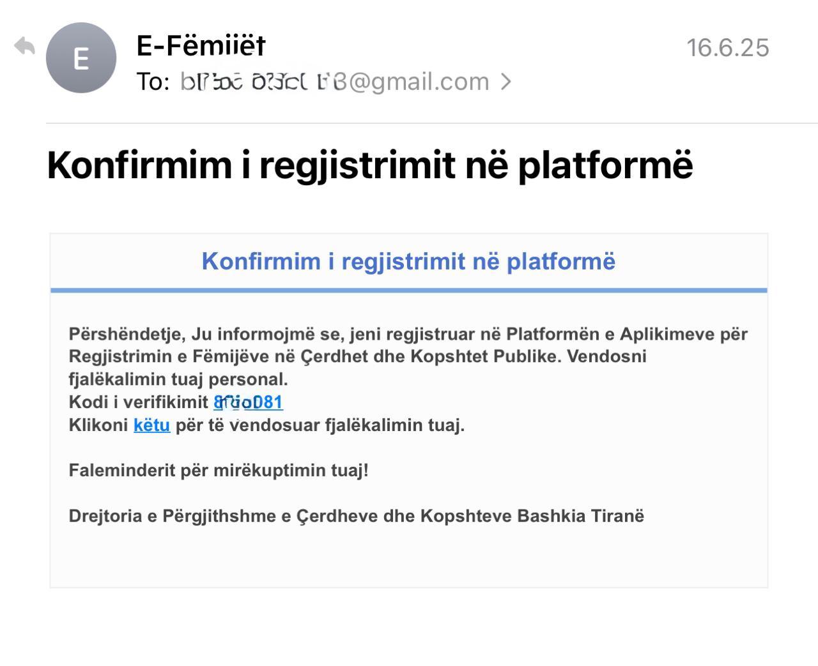Click the "Përshëndetje, Ju informojmë se" greeting
Image resolution: width=818 pixels, height=666 pixels.
tap(207, 334)
